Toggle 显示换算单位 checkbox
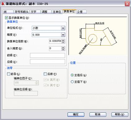131x120 pixels. tap(7, 18)
